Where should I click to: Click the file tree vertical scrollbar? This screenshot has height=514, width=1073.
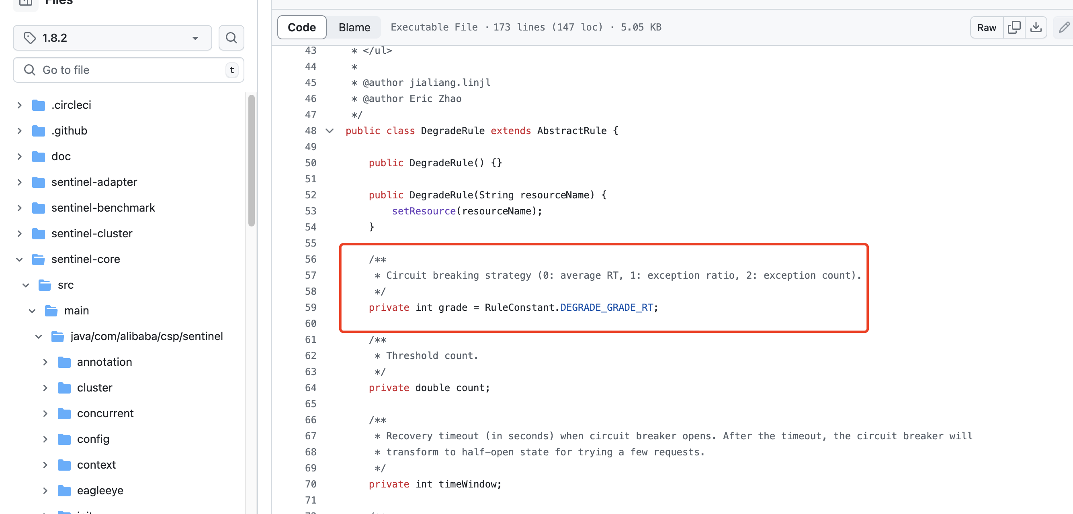point(251,160)
